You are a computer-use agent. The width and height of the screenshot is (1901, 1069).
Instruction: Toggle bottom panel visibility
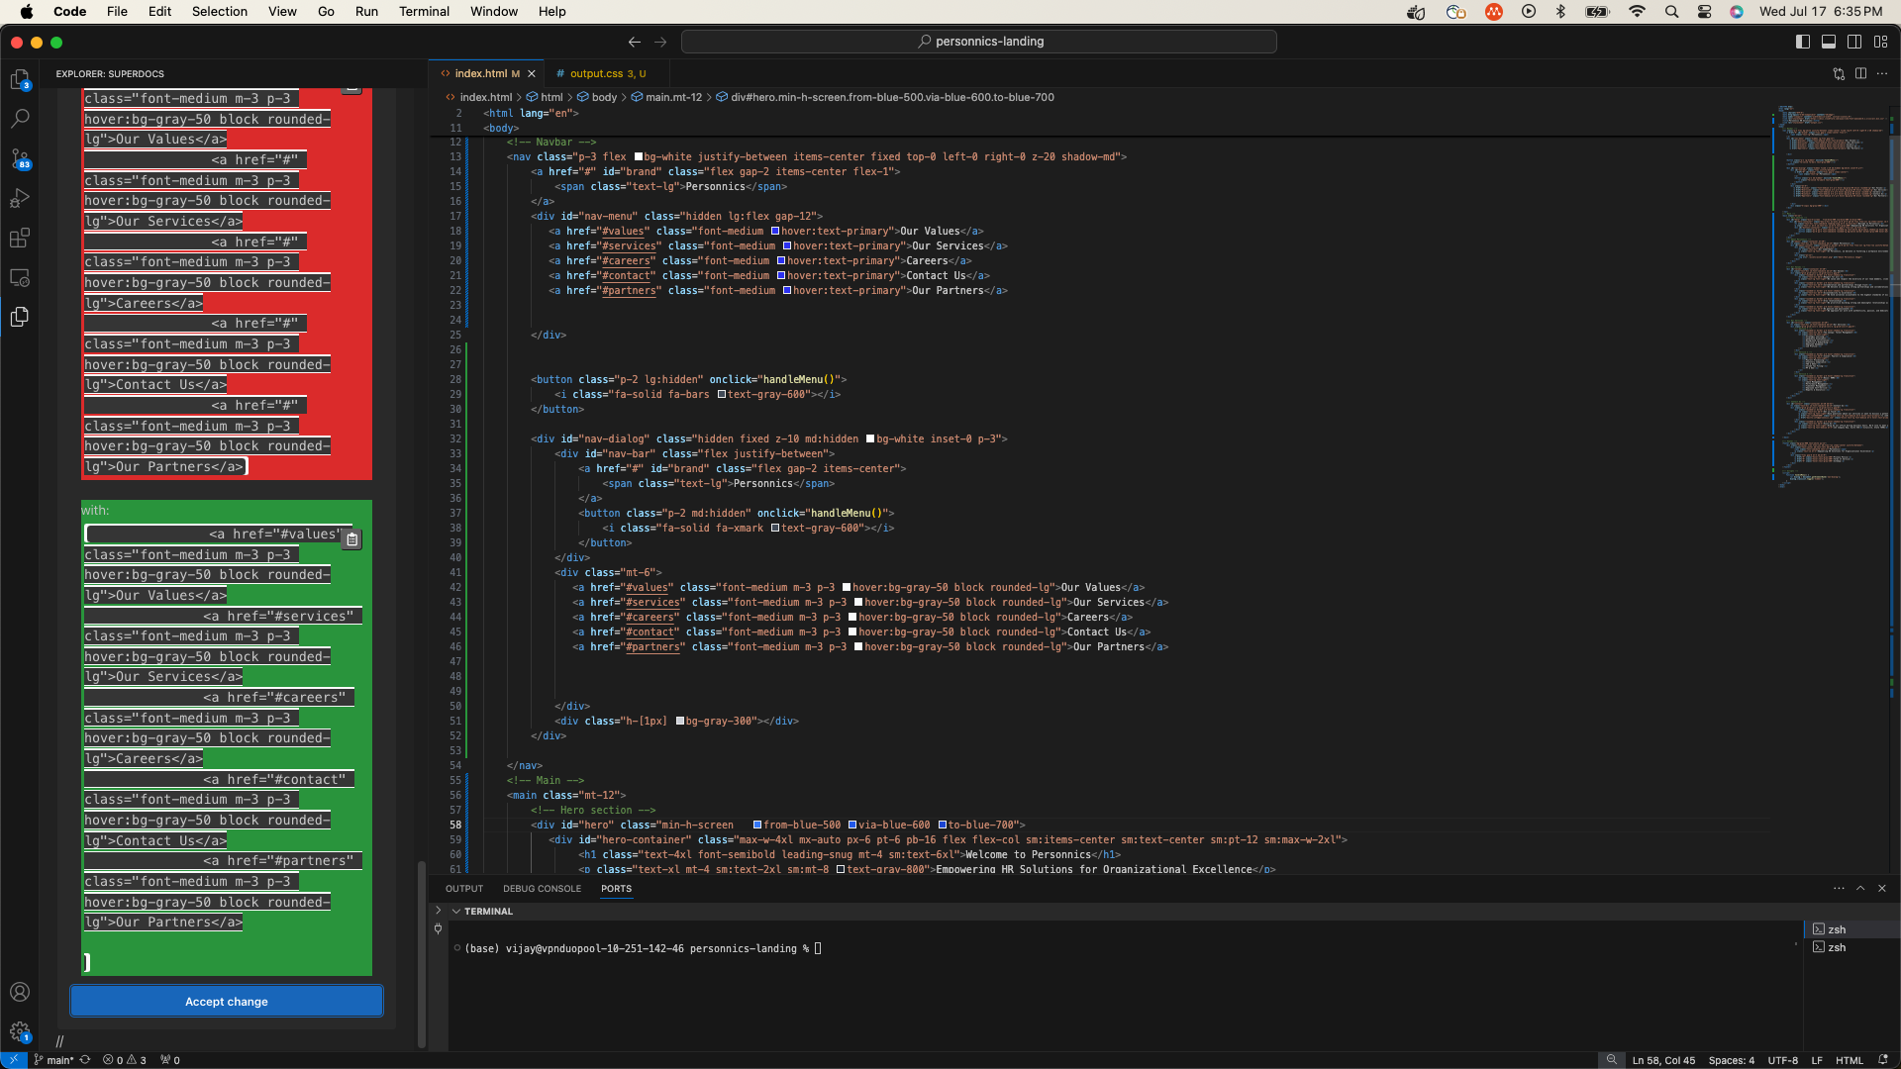(1829, 42)
